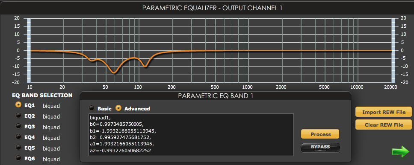Select the EQ6 band radio button
This screenshot has height=165, width=414.
coord(18,158)
